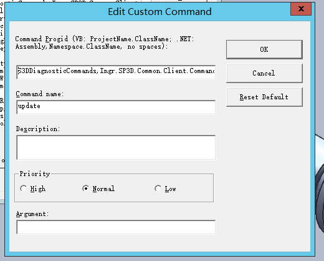Click inside the Description text box
The image size is (324, 261).
[116, 147]
